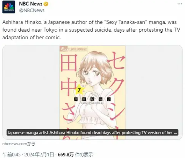
Task: Click the yellow star volume 7 badge
Action: (79, 90)
